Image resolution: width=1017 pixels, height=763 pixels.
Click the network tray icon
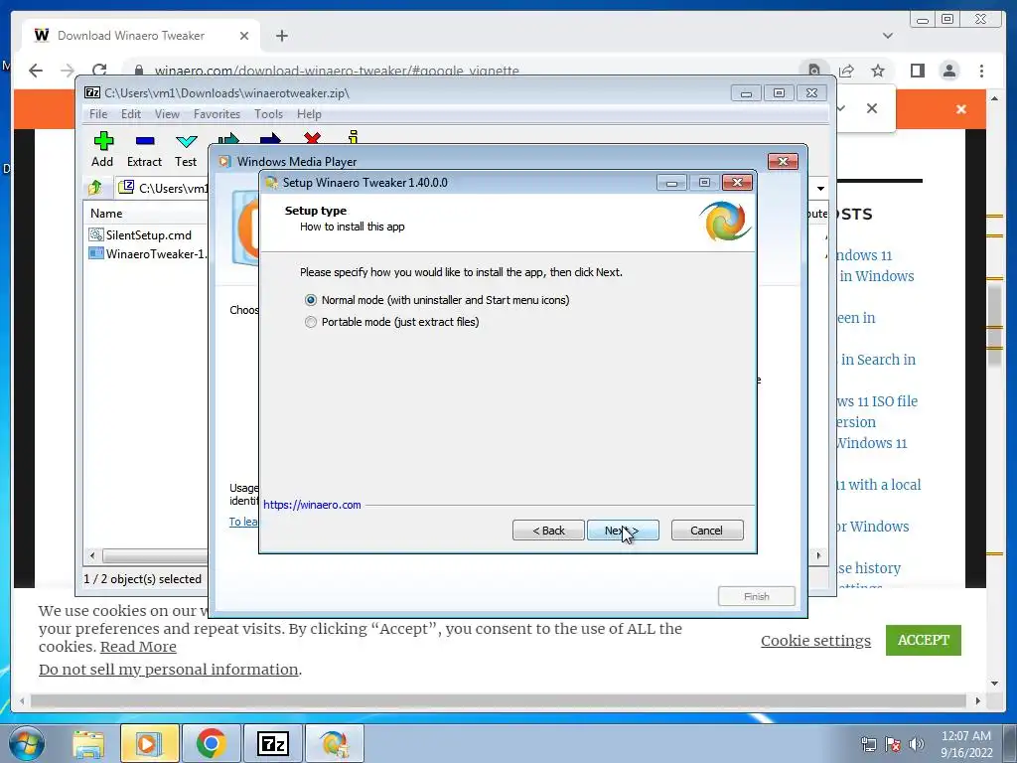pyautogui.click(x=868, y=744)
